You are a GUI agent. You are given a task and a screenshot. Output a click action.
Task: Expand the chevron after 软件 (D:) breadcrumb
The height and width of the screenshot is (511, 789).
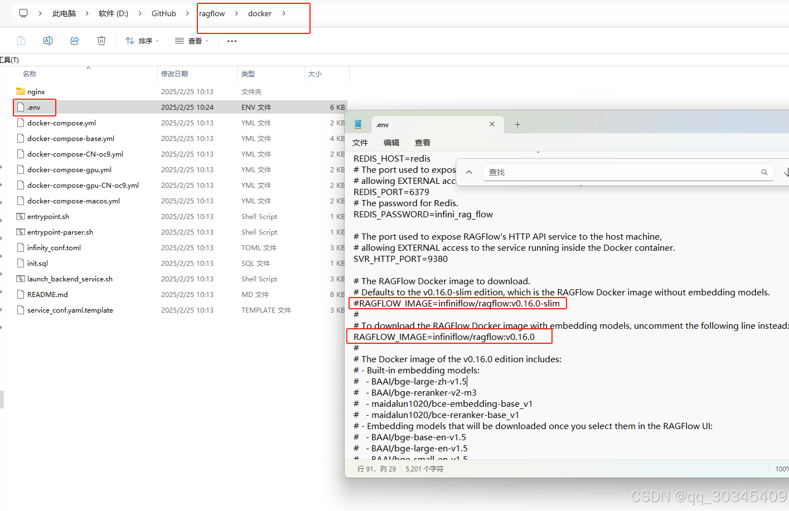139,13
